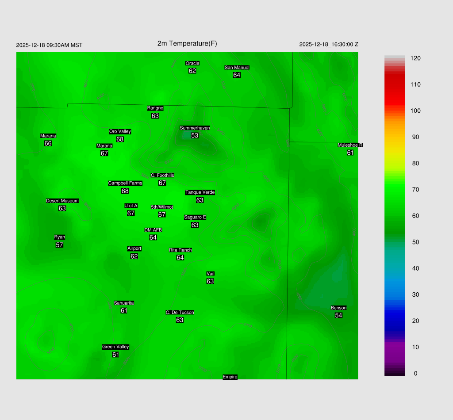Click the 2m Temperature(F) map title
This screenshot has width=453, height=420.
click(187, 43)
